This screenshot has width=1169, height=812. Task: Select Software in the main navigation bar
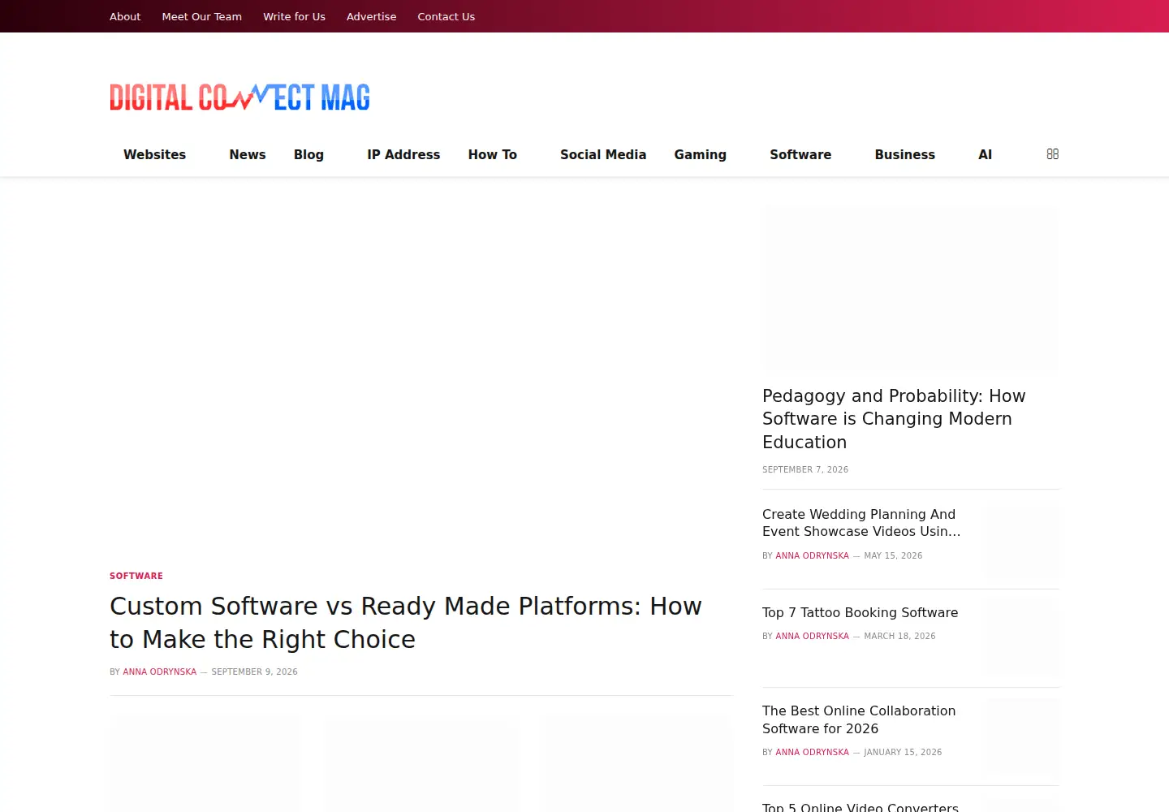[x=800, y=154]
